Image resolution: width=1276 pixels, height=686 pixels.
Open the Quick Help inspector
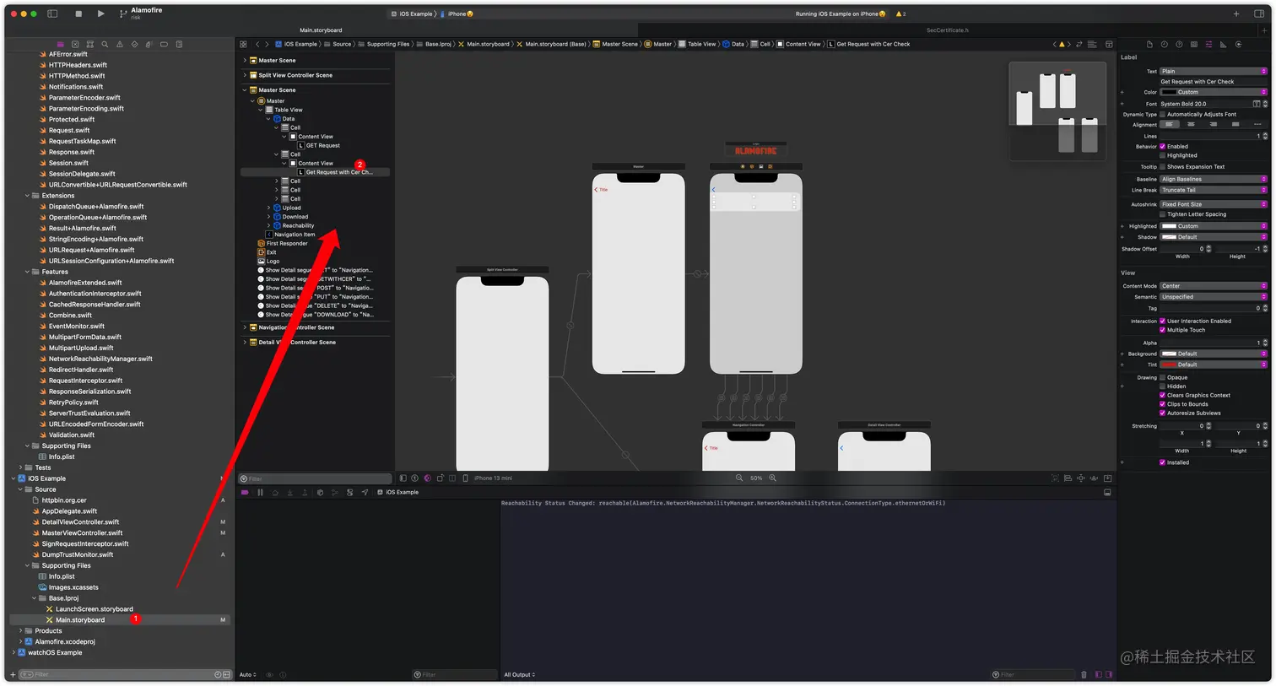click(1179, 44)
